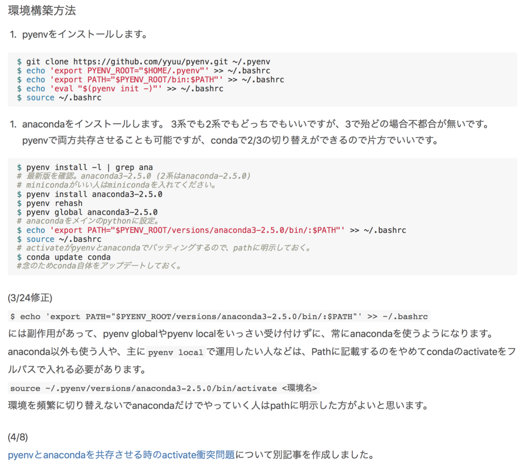Click the first source ~/.bashrc line
The width and height of the screenshot is (522, 464).
tap(59, 97)
